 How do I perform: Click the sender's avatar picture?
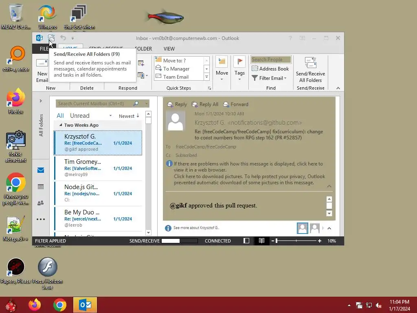click(175, 121)
